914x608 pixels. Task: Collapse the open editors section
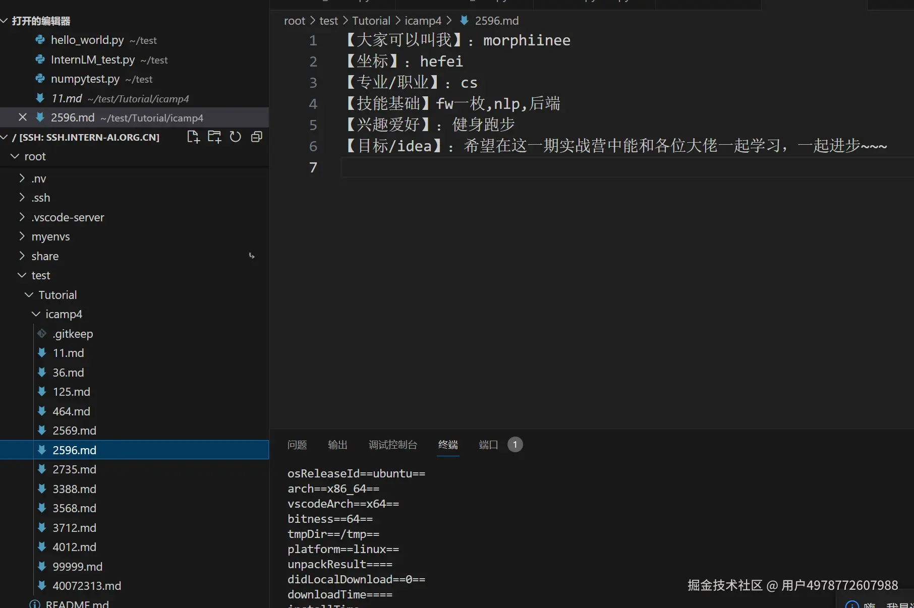pos(5,21)
